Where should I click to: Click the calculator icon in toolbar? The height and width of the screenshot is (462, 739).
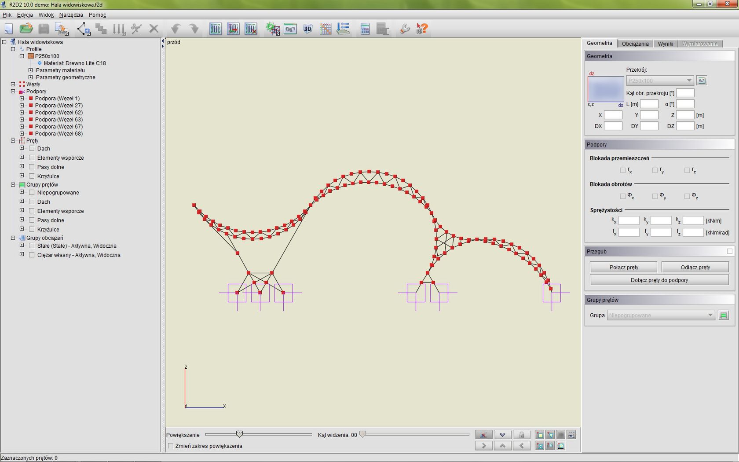pyautogui.click(x=365, y=29)
